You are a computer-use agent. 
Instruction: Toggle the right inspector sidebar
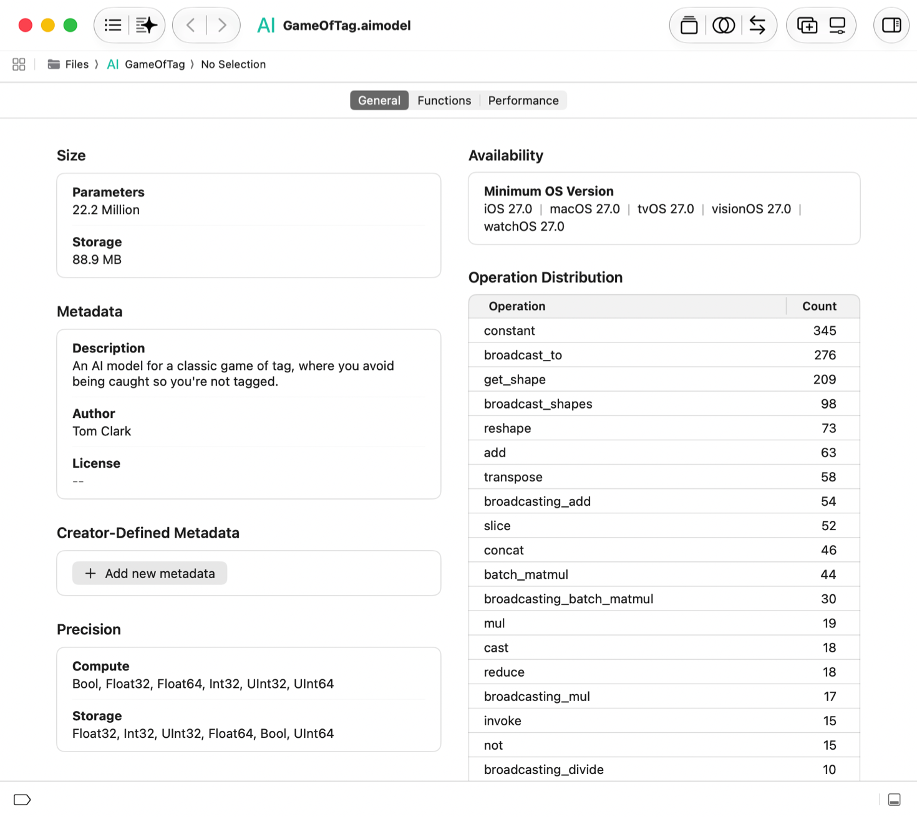(891, 26)
